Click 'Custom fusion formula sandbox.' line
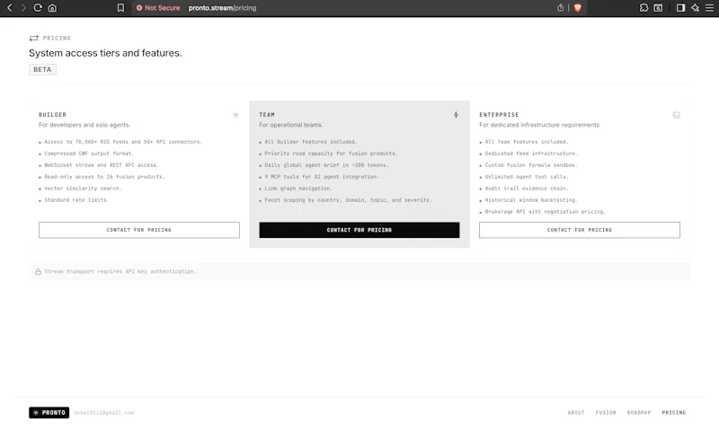 (x=531, y=165)
